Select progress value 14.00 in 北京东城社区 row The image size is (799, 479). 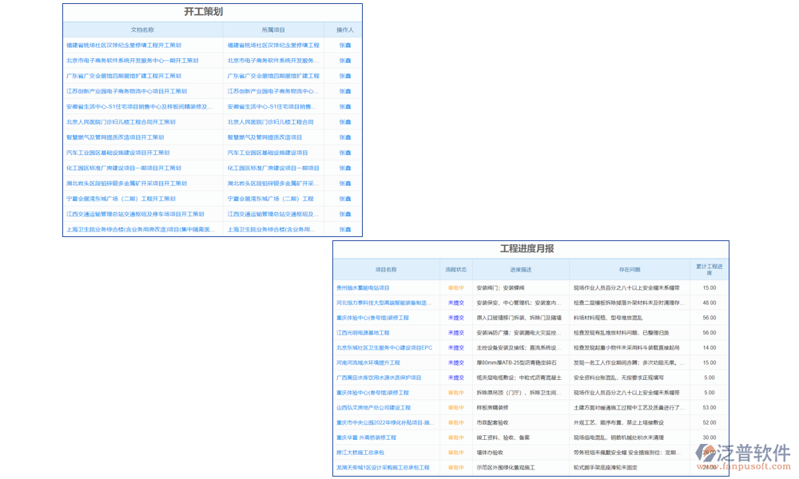[x=710, y=347]
